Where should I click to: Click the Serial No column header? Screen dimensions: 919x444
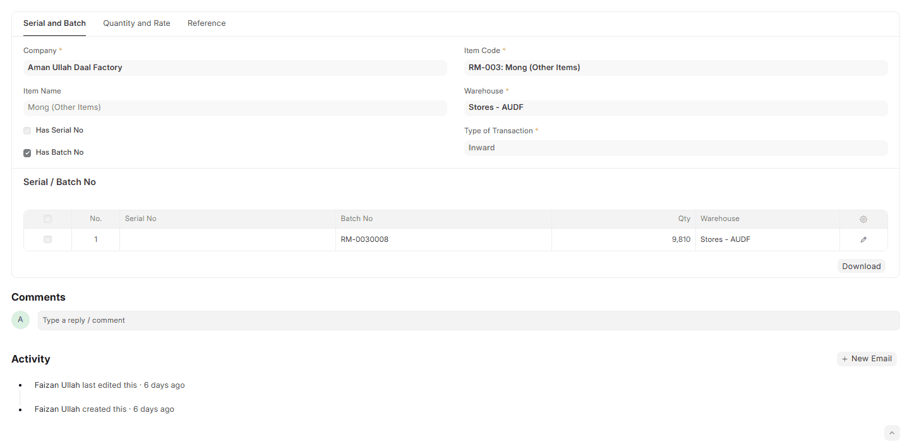(x=227, y=219)
